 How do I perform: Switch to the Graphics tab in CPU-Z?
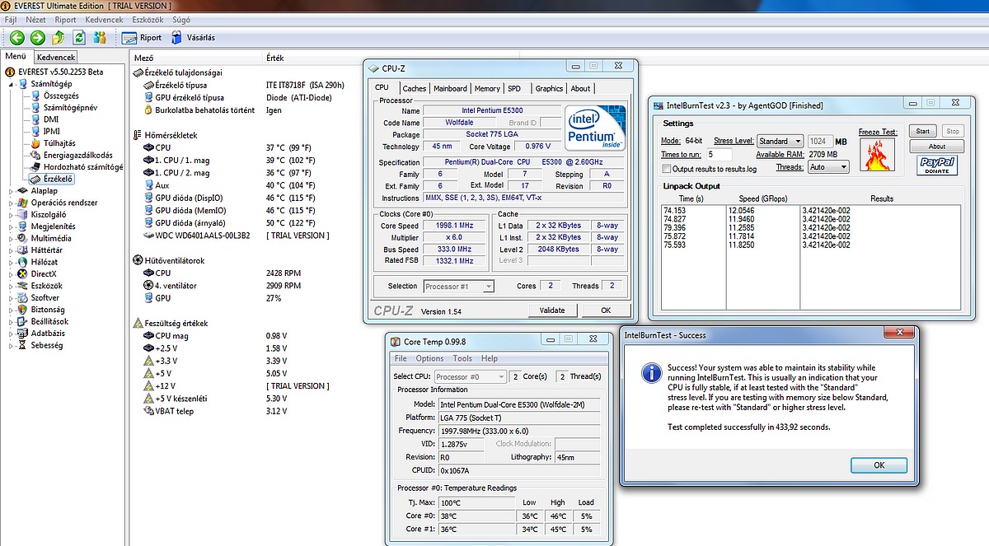point(549,89)
